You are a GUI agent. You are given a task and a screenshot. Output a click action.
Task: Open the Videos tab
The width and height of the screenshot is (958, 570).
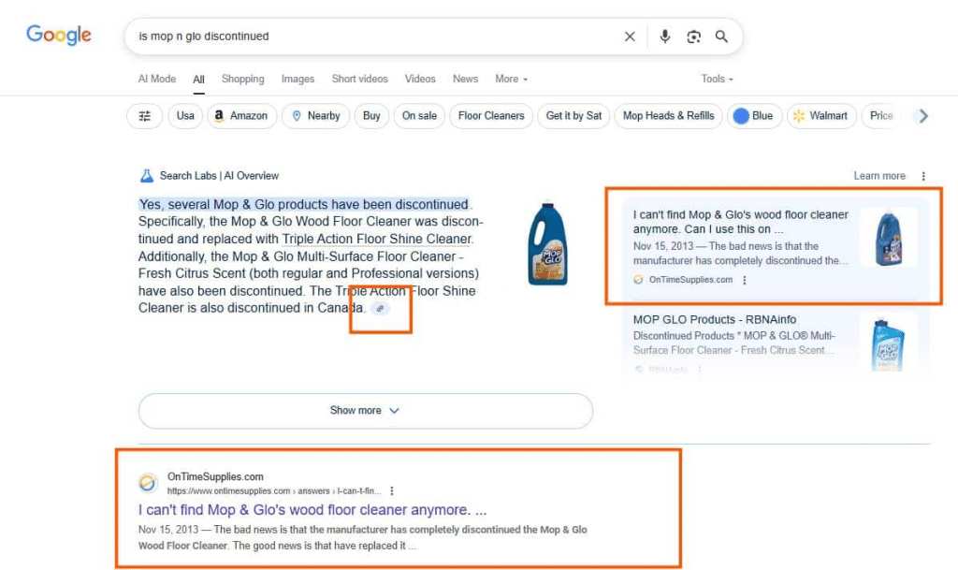420,79
